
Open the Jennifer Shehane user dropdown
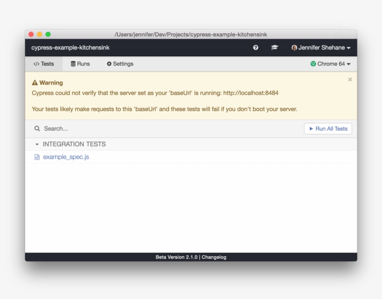point(321,47)
